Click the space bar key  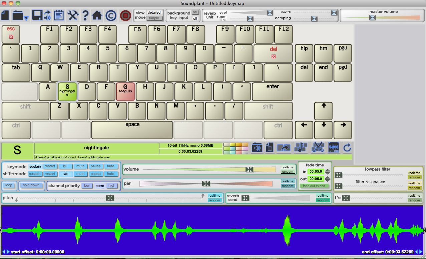point(132,130)
